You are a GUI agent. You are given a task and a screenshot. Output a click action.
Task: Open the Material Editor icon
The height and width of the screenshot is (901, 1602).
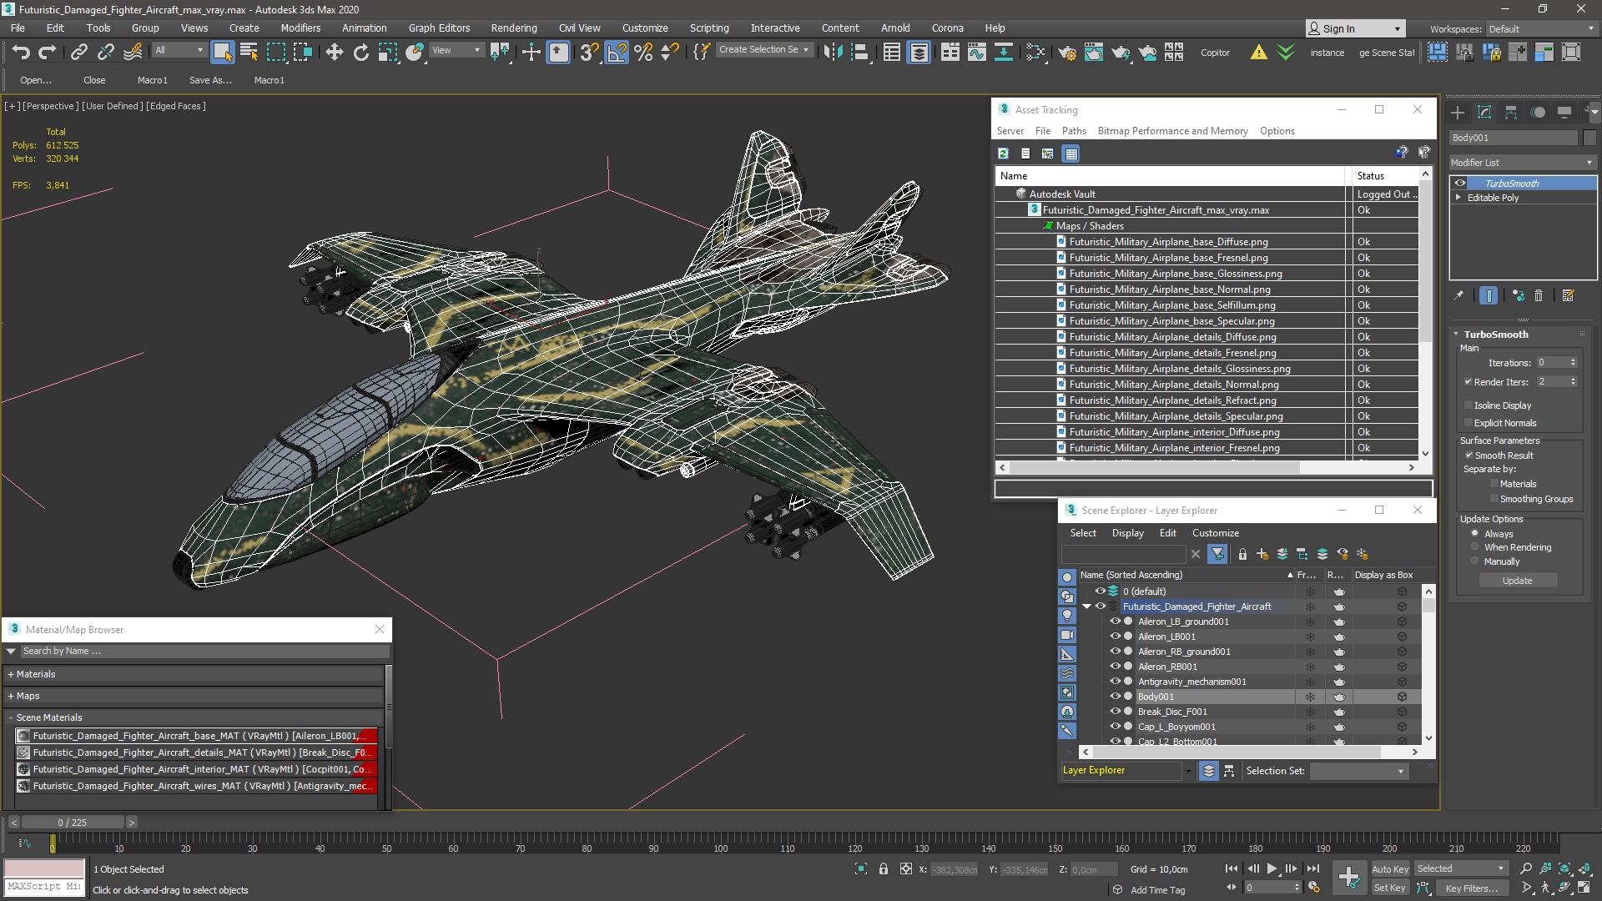pos(1035,53)
